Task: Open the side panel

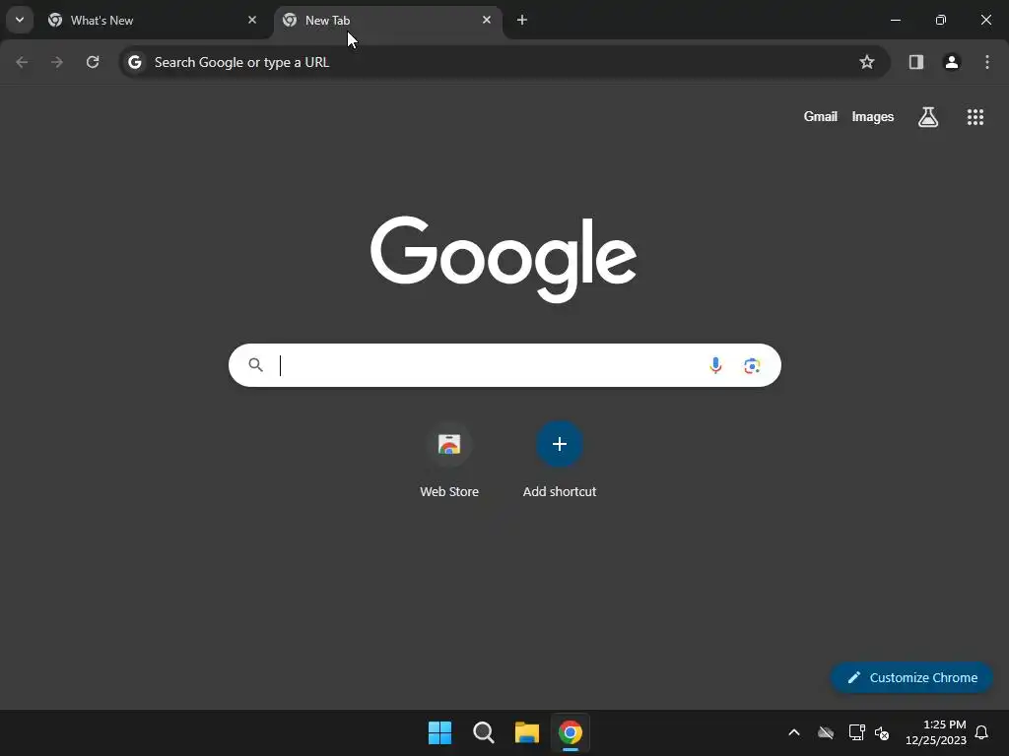Action: click(x=916, y=62)
